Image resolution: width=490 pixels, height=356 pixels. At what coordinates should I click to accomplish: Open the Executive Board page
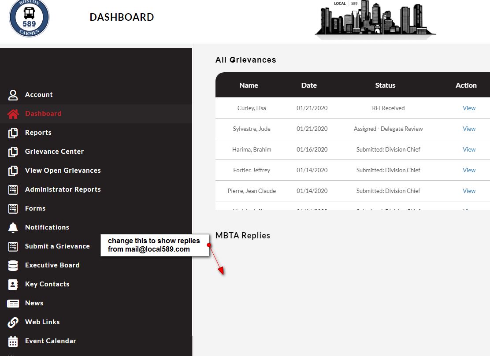point(52,265)
